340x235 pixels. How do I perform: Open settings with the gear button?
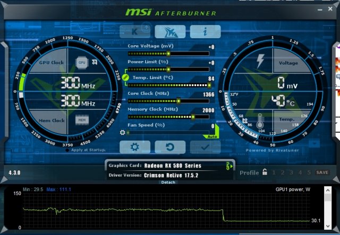tap(134, 147)
